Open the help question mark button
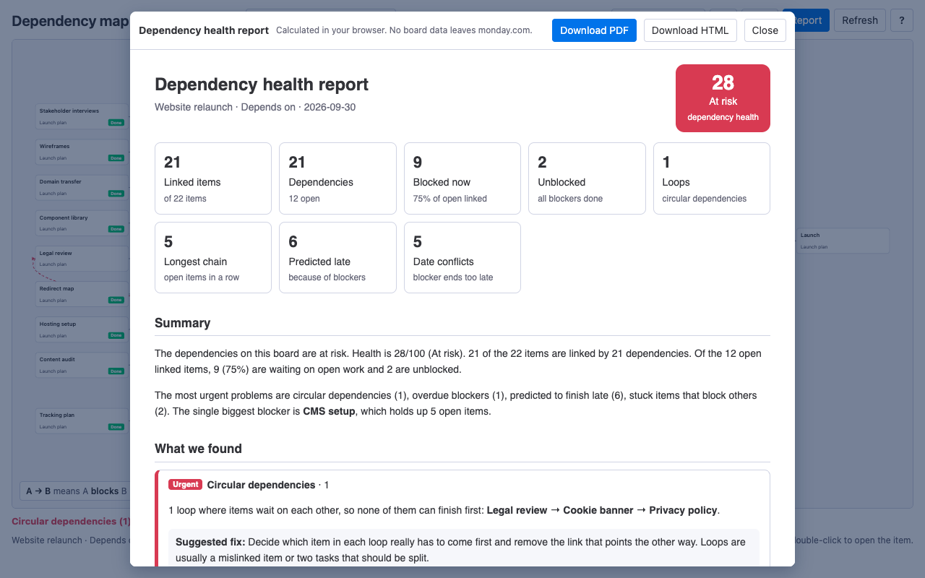925x578 pixels. click(901, 20)
